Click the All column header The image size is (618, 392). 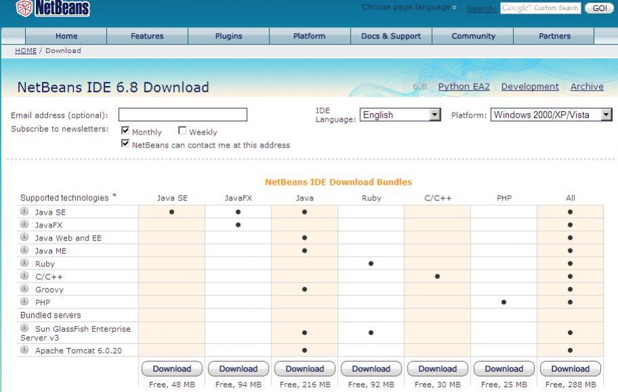[x=571, y=198]
